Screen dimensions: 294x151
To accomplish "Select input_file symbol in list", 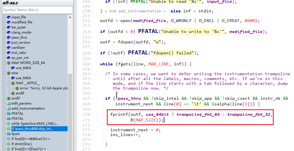I will (19, 17).
